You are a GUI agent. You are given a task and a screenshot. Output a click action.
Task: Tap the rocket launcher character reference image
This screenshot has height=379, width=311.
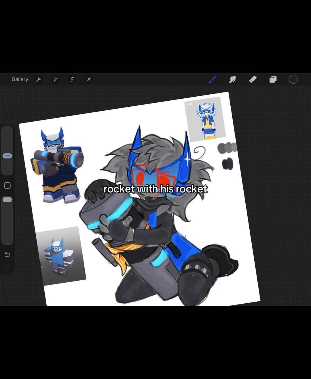pos(58,165)
